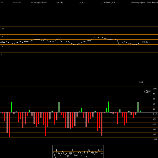Click the MR axis label 60
This screenshot has width=158, height=158.
[154, 99]
